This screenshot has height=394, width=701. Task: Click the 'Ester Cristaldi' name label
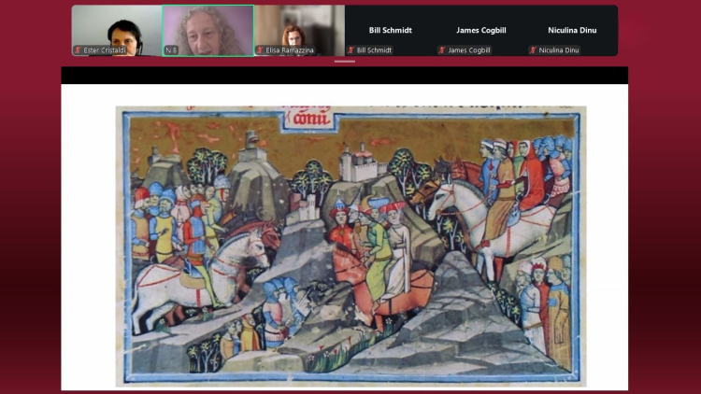click(105, 50)
